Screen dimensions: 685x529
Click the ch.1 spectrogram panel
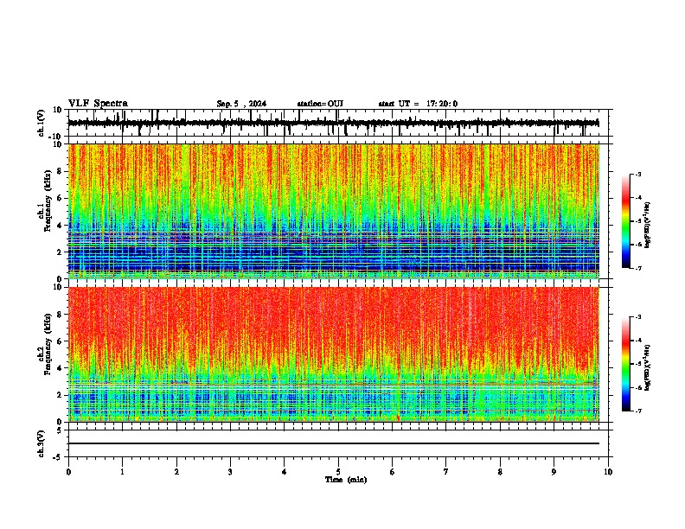click(x=333, y=211)
